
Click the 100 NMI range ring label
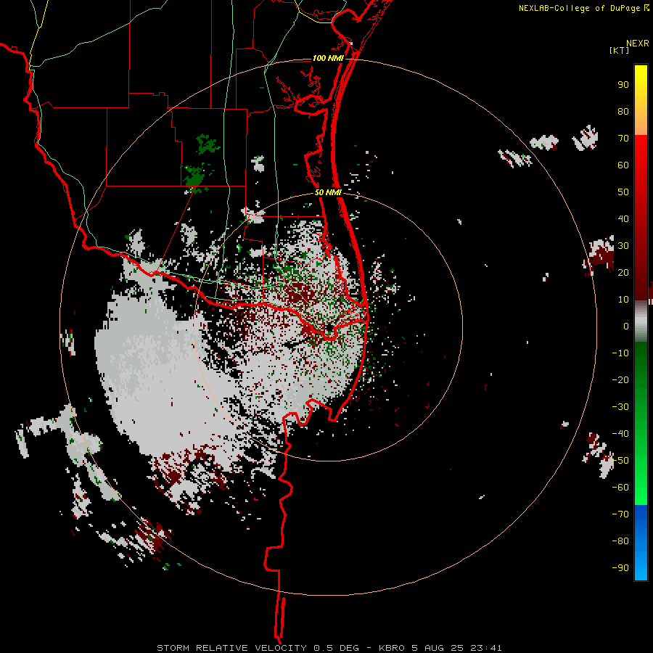click(x=328, y=58)
